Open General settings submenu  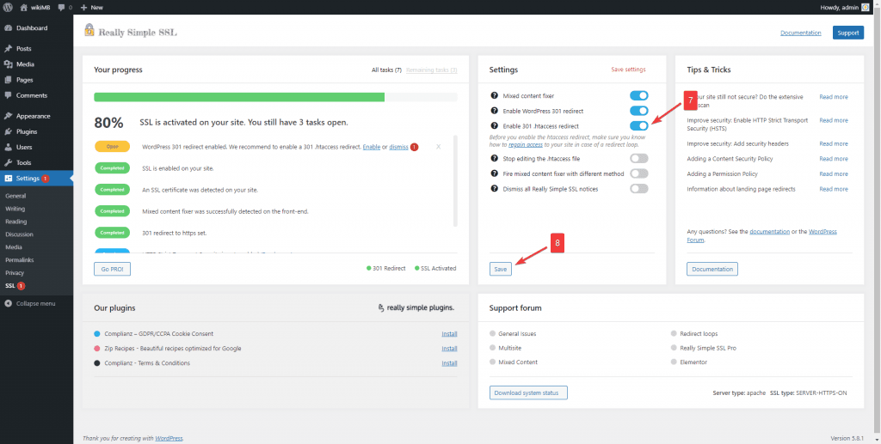(15, 196)
